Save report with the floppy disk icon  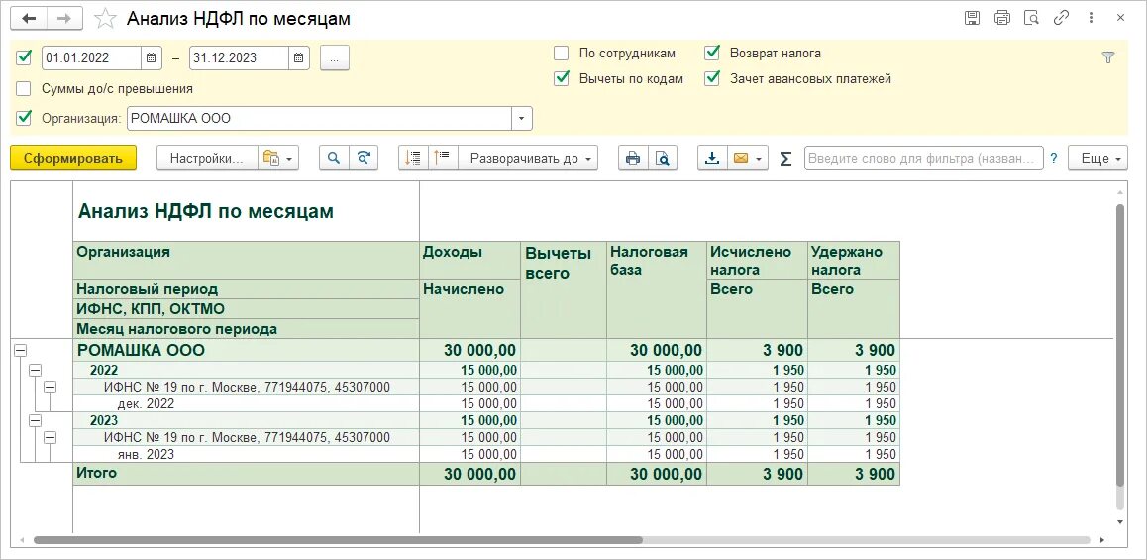click(972, 18)
